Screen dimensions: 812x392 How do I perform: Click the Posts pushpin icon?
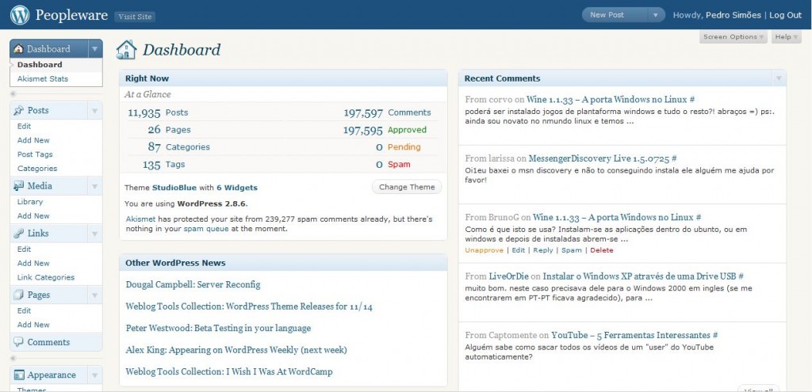click(x=19, y=110)
